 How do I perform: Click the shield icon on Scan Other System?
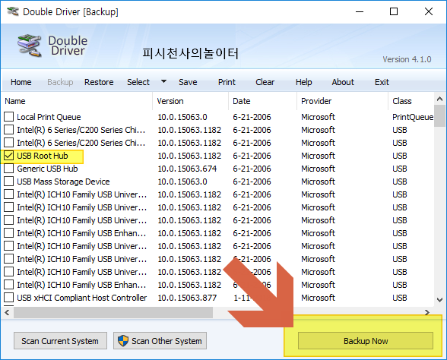pyautogui.click(x=123, y=340)
